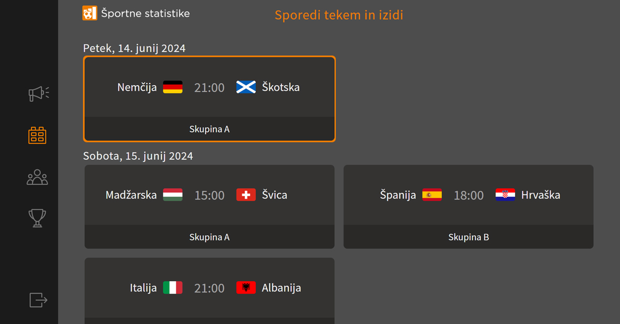Click the Spain flag icon
620x324 pixels.
(x=432, y=195)
